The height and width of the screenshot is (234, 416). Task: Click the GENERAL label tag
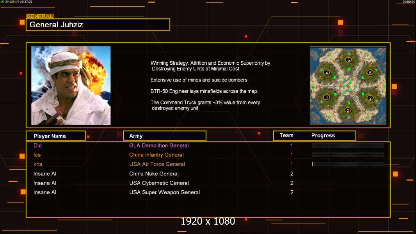pyautogui.click(x=40, y=16)
